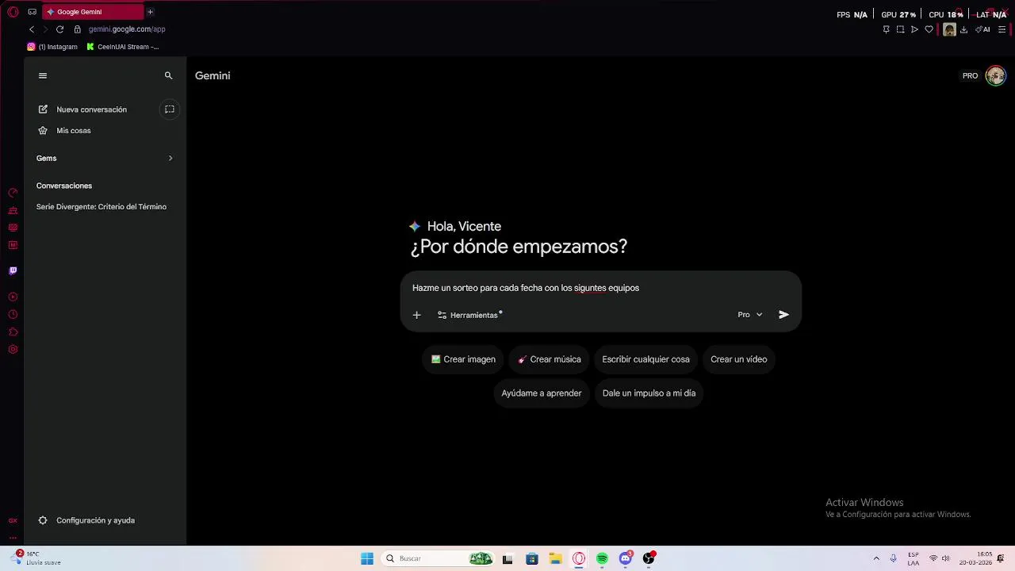The width and height of the screenshot is (1015, 571).
Task: Open a new browser tab
Action: coord(150,12)
